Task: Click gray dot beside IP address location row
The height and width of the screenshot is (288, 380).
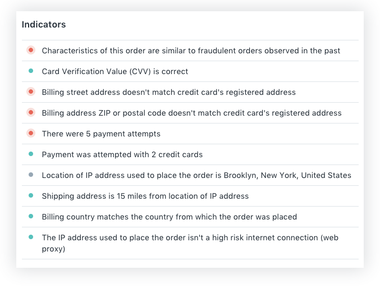Action: point(31,175)
